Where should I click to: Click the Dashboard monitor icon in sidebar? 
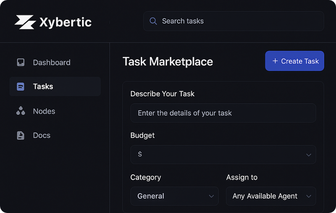[x=21, y=62]
